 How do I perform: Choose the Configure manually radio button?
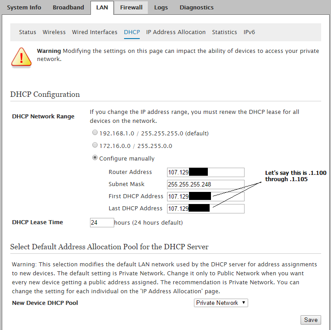coord(95,158)
